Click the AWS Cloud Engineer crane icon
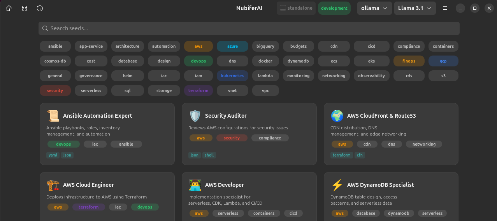This screenshot has width=497, height=221. point(53,185)
